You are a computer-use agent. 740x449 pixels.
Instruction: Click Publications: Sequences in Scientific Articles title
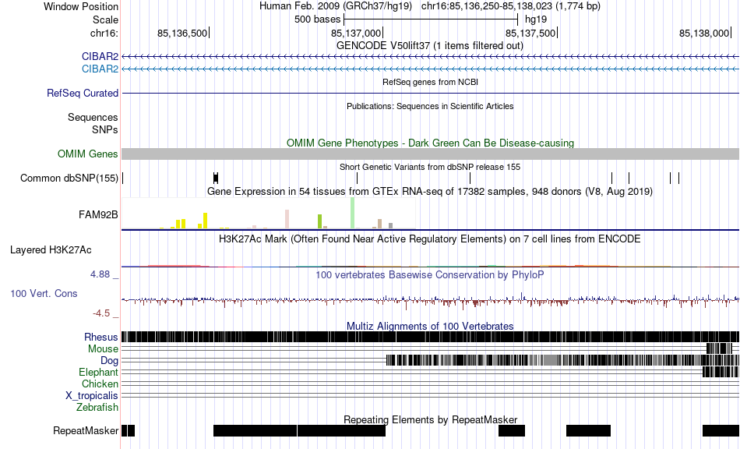[x=430, y=106]
